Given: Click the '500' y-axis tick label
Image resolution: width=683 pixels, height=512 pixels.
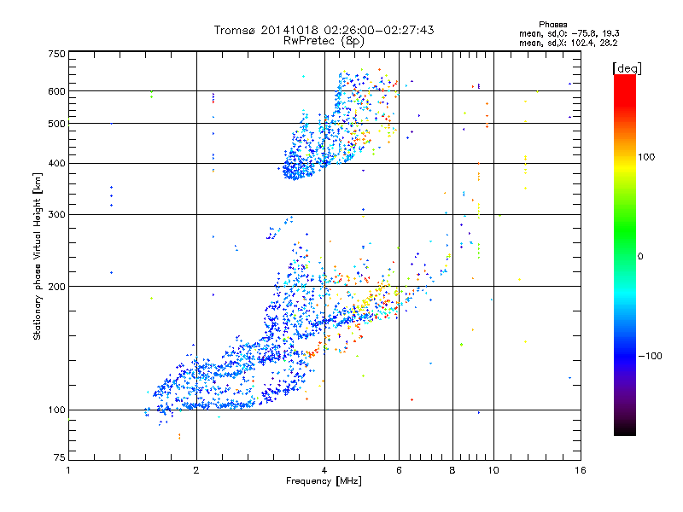Looking at the screenshot, I should (56, 124).
